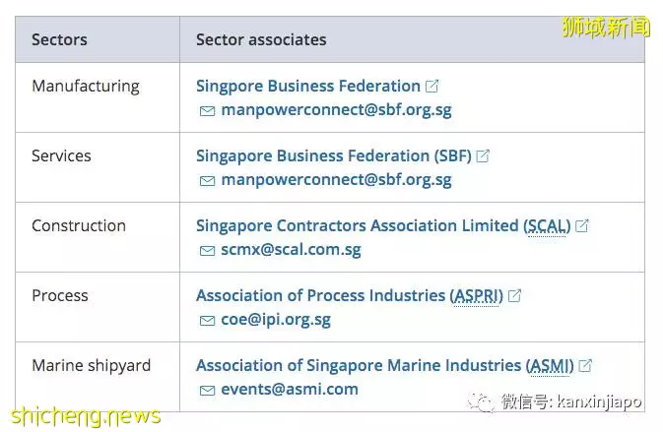Email manpowerconnect@sbf.org.sg in Services row
Image resolution: width=663 pixels, height=432 pixels.
coord(336,180)
